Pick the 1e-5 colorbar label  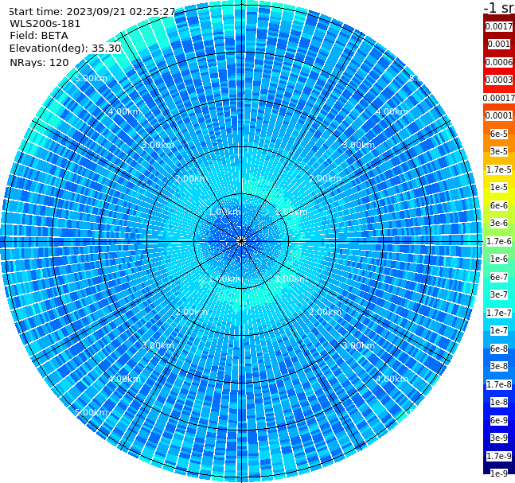(499, 187)
